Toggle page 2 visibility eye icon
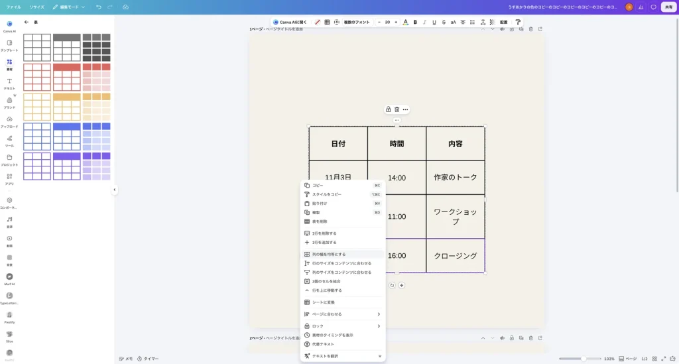Viewport: 679px width, 364px height. 502,338
